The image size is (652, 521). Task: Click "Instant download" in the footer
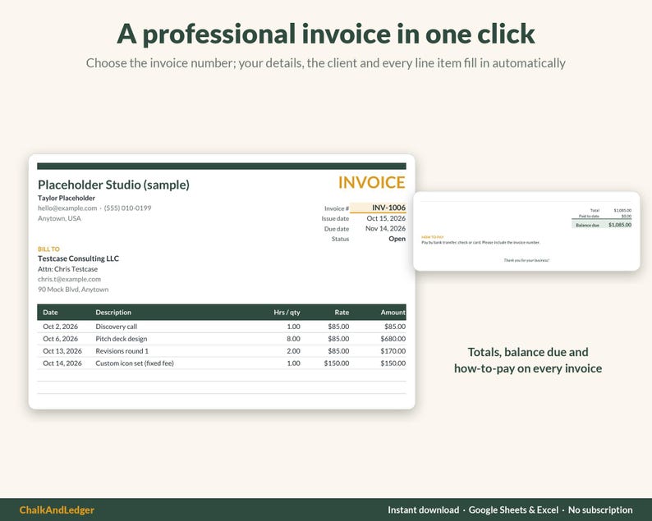(x=423, y=510)
